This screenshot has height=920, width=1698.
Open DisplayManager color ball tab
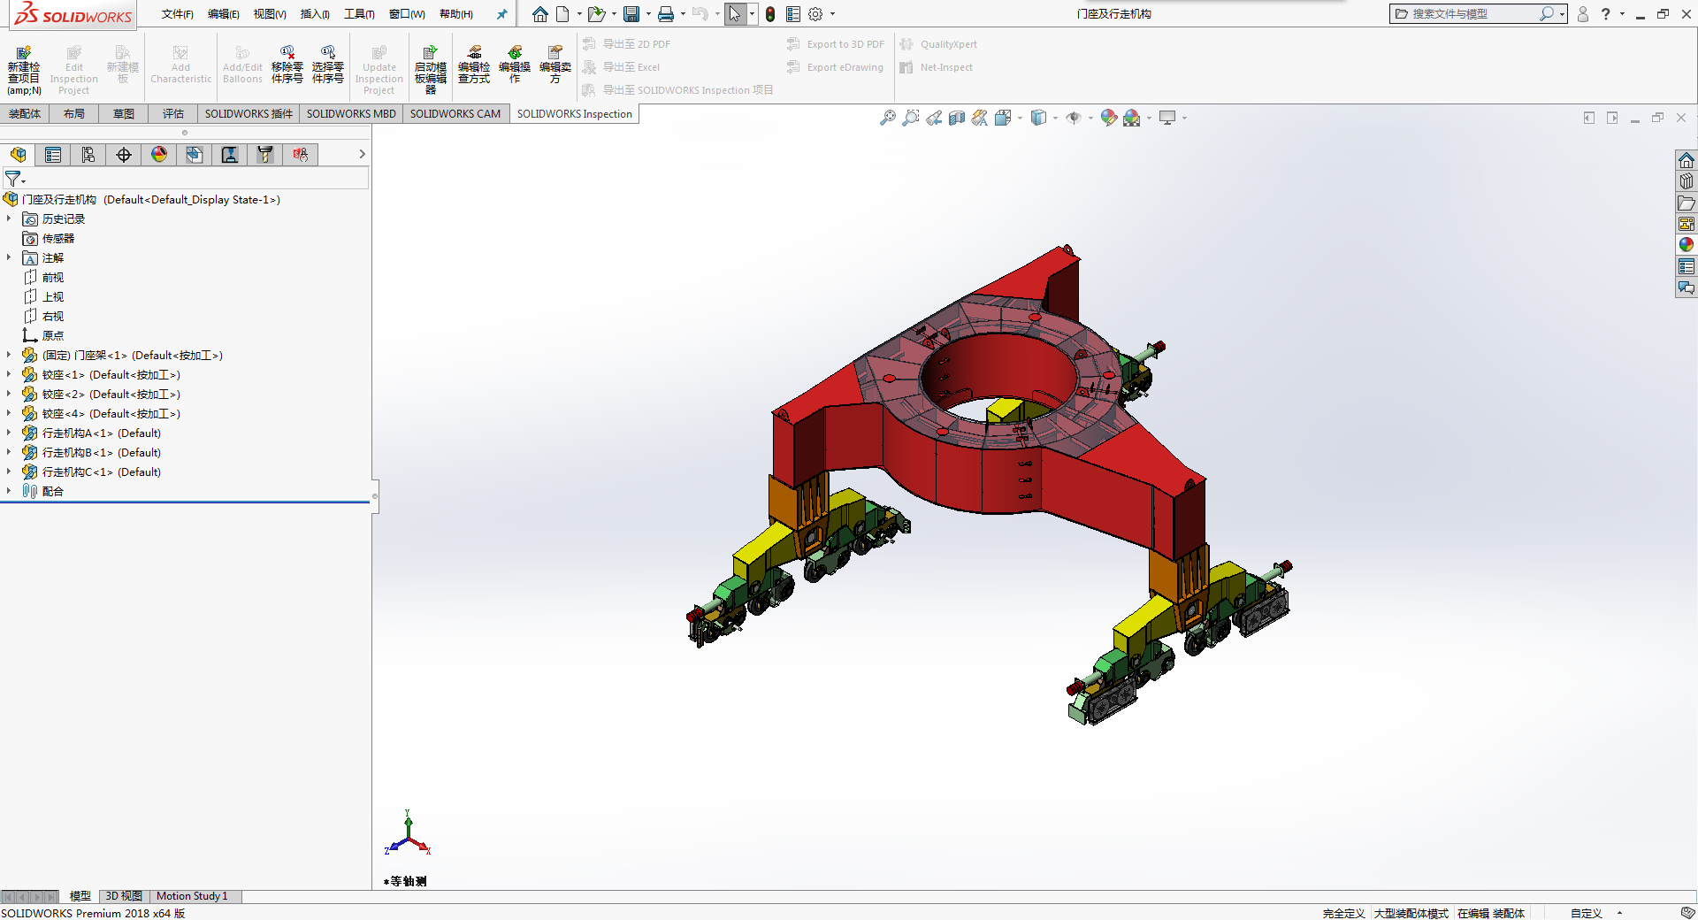159,155
